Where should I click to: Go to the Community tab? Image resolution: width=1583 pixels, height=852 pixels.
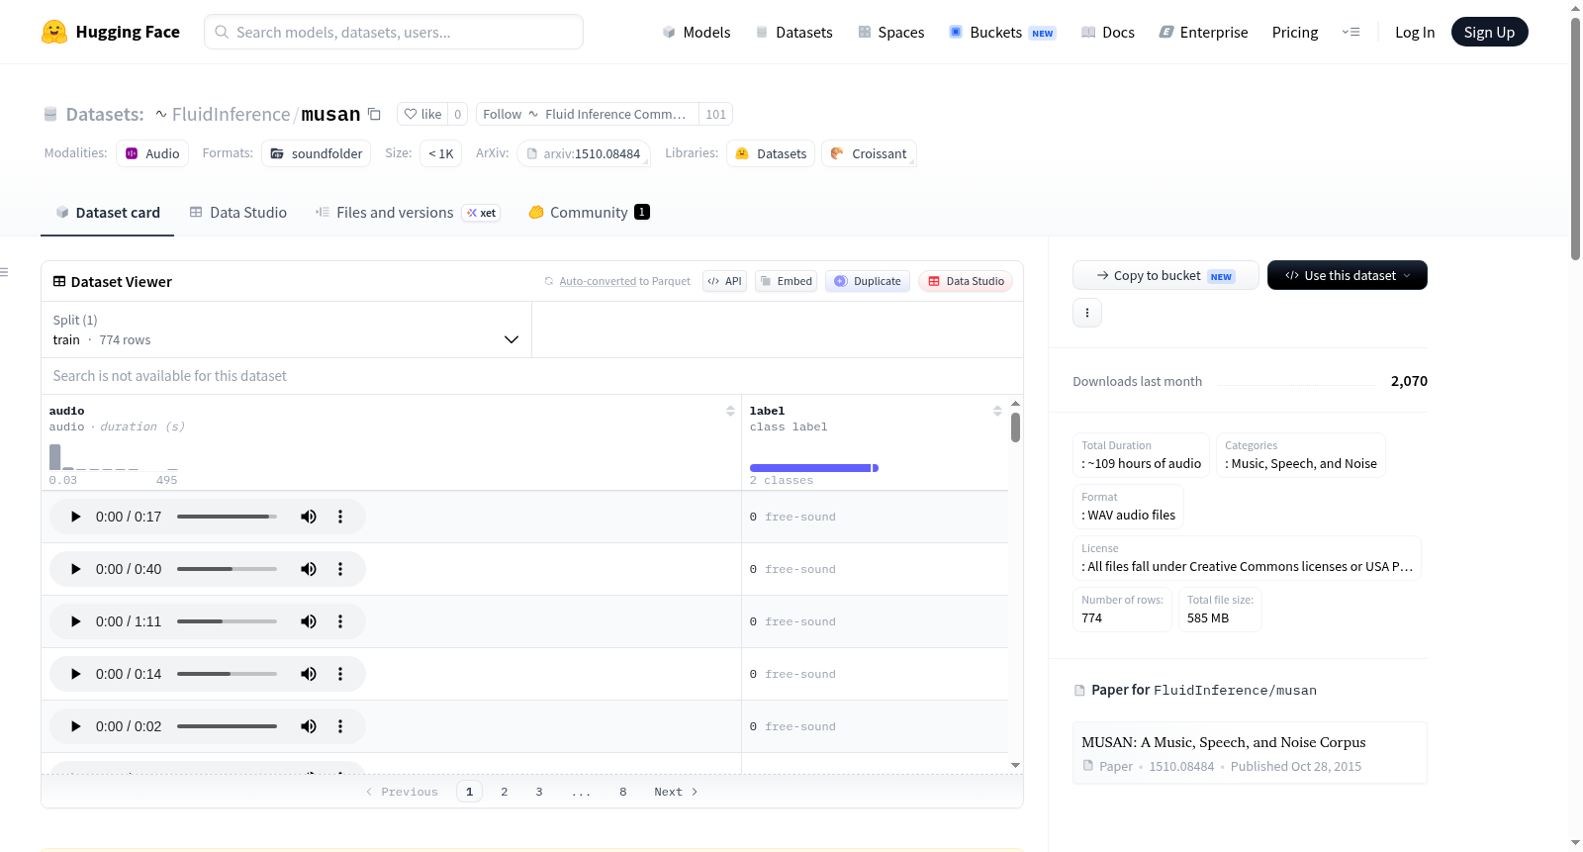click(x=589, y=213)
